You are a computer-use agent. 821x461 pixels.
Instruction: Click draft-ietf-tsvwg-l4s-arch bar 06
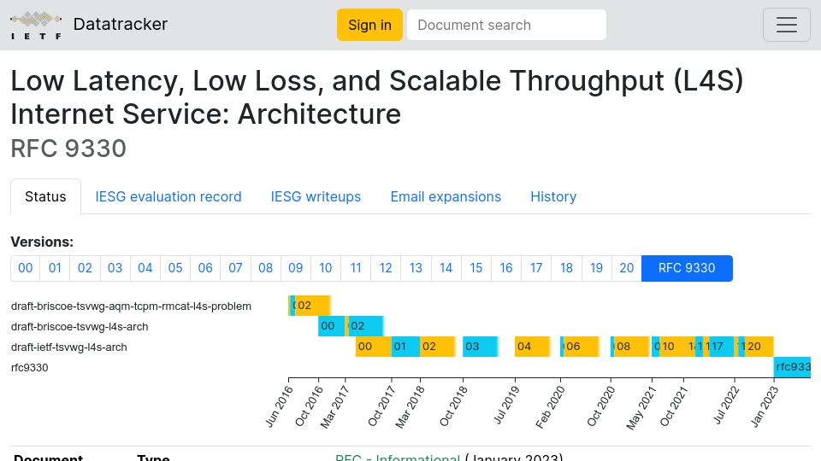coord(582,347)
